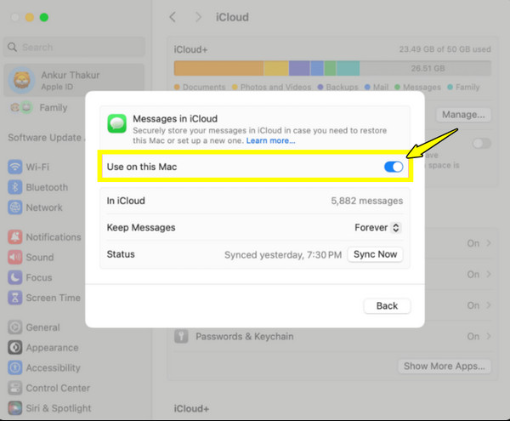Click the Apple ID avatar picture
Image resolution: width=510 pixels, height=421 pixels.
[x=21, y=80]
